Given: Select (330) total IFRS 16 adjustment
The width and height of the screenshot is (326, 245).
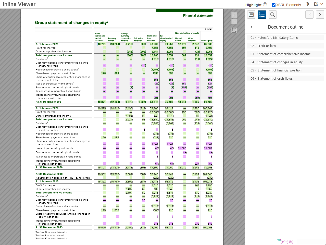Looking at the screenshot, I should [210, 178].
